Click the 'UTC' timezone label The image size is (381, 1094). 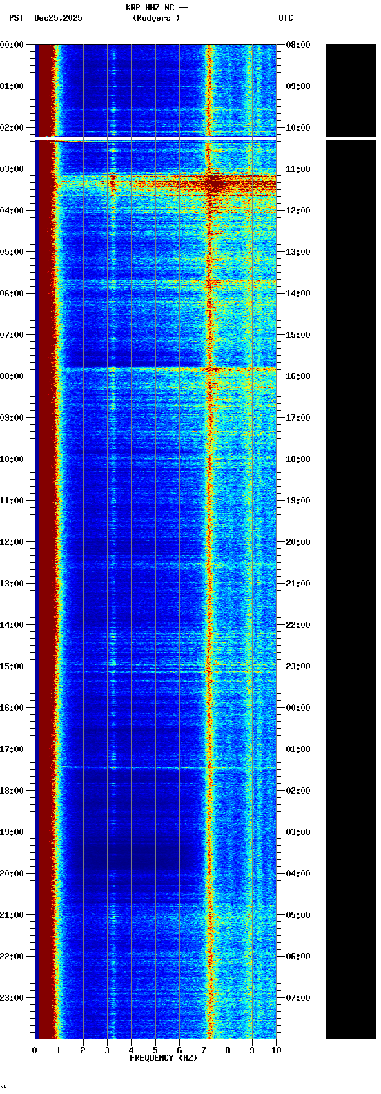point(286,18)
